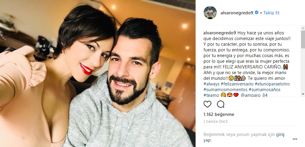The width and height of the screenshot is (305, 147).
Task: Open the comment speech bubble icon
Action: (x=221, y=104)
